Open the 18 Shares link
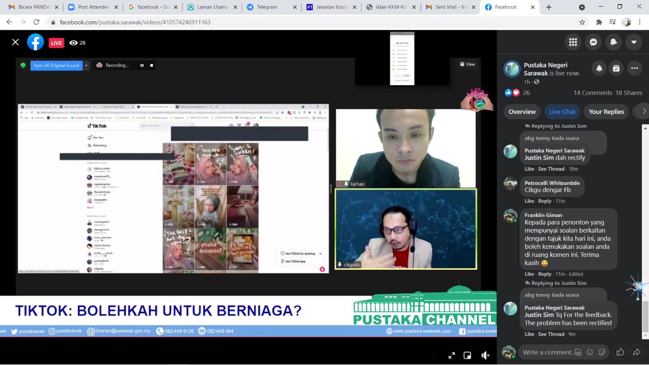Screen dimensions: 649x365 pos(629,93)
